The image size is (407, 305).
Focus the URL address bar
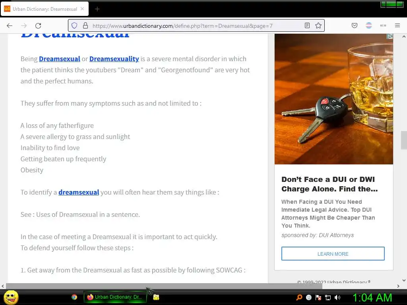[196, 26]
